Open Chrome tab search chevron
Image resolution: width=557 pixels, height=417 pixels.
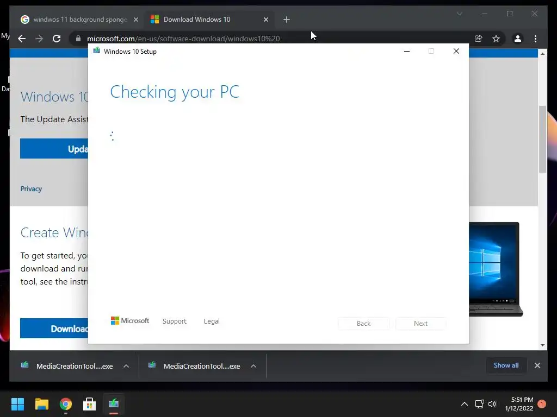pyautogui.click(x=459, y=14)
